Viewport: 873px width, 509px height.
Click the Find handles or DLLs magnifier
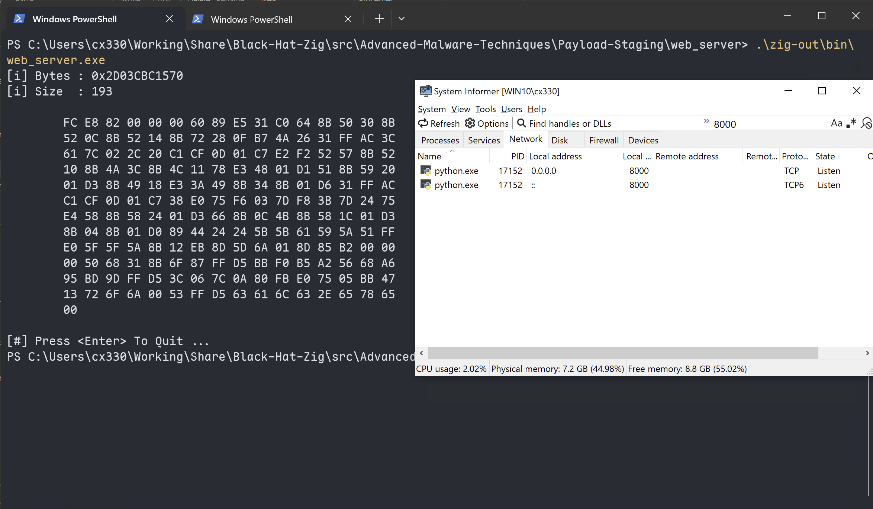[x=522, y=123]
